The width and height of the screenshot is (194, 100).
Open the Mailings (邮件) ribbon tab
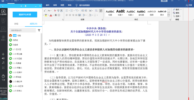click(x=48, y=5)
